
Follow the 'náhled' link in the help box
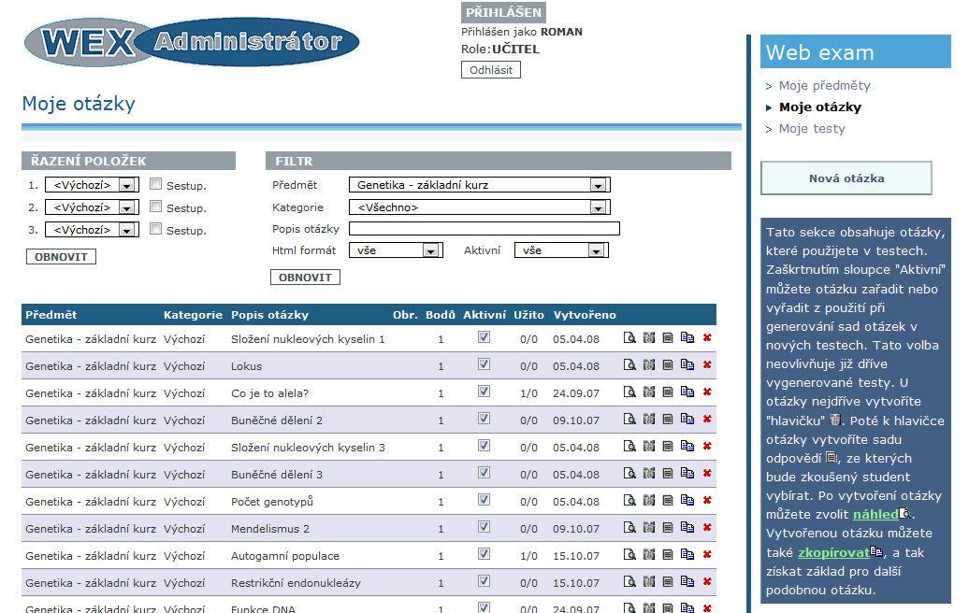pos(875,514)
